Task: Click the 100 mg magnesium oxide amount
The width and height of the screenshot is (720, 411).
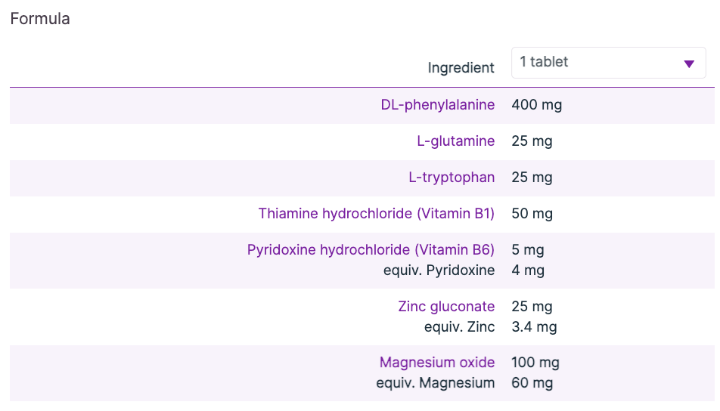Action: (x=536, y=363)
